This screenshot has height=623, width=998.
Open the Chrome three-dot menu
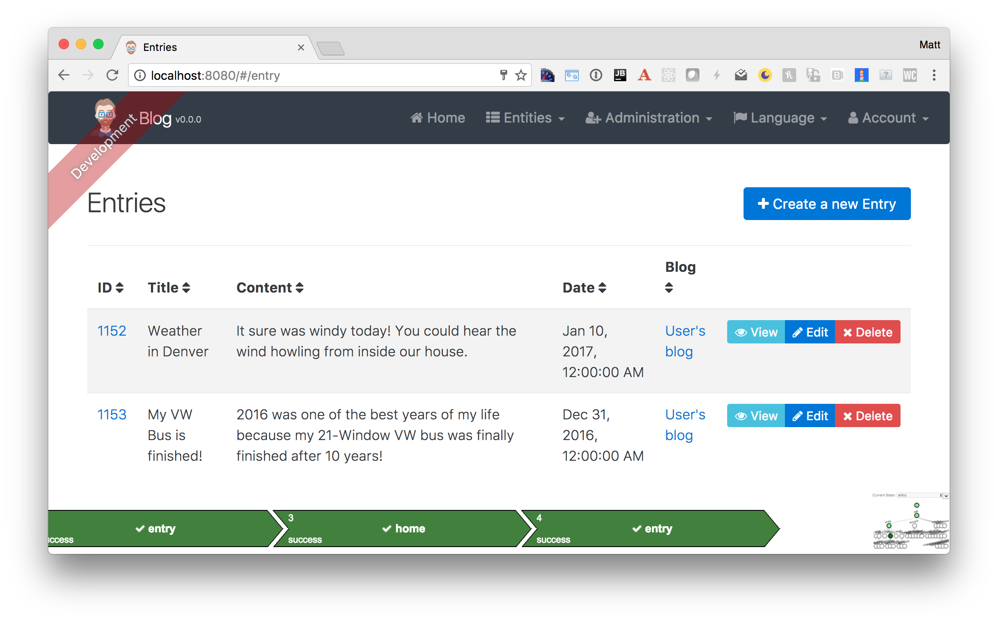pyautogui.click(x=934, y=76)
